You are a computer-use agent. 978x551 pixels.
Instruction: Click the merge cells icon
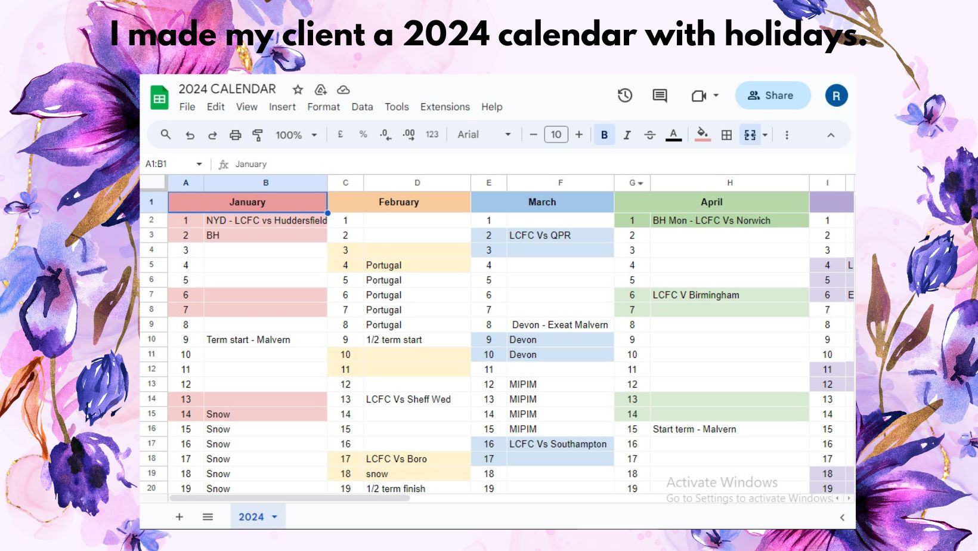pyautogui.click(x=750, y=135)
